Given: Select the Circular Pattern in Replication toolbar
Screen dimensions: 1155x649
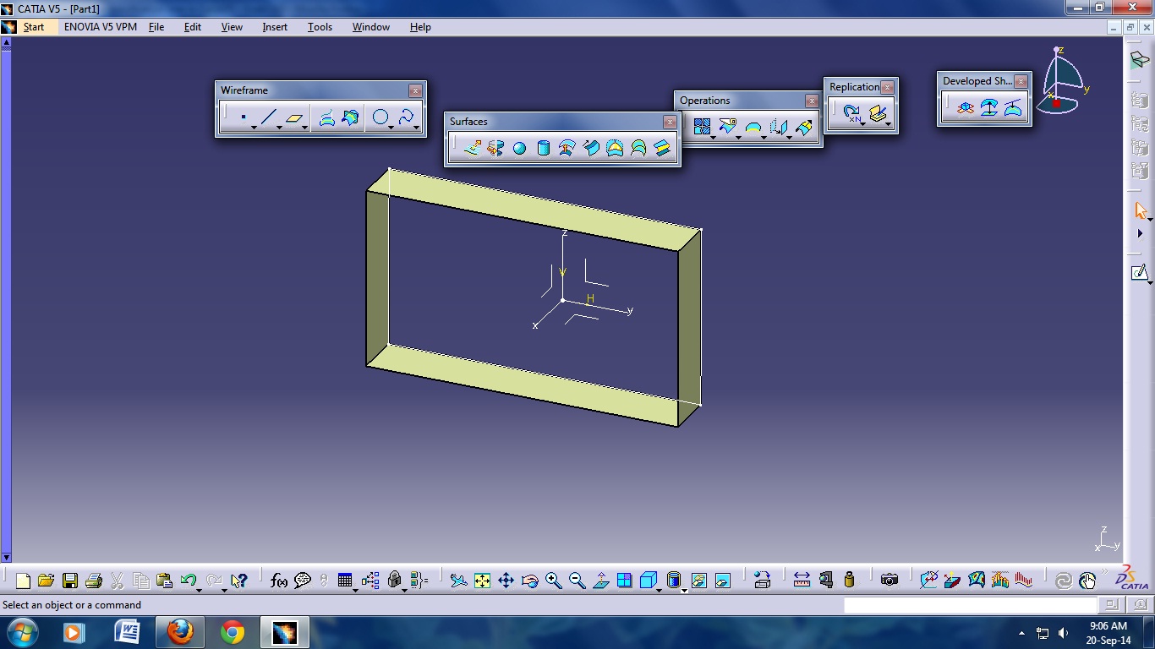Looking at the screenshot, I should pos(851,111).
